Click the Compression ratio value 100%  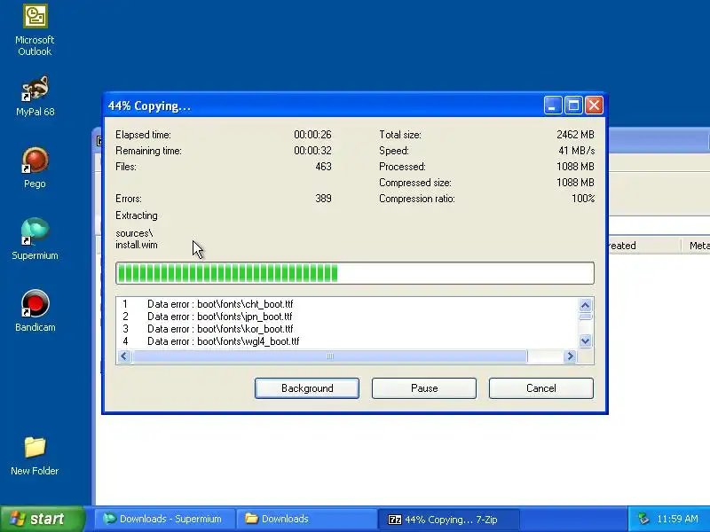point(583,198)
